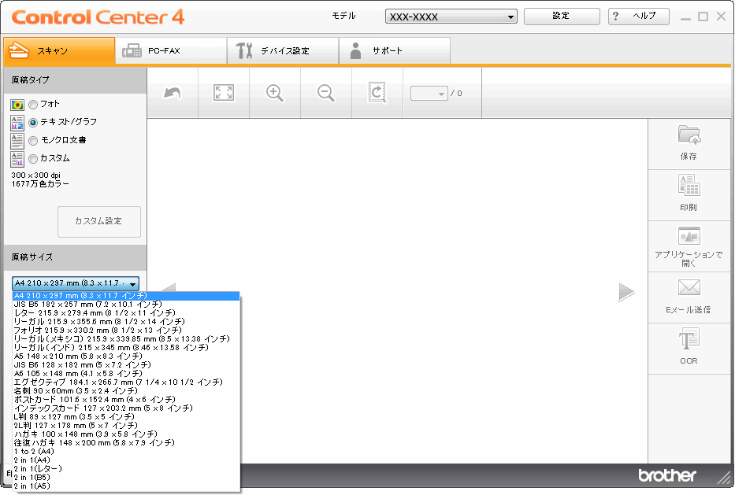Click the undo arrow toolbar icon
The width and height of the screenshot is (735, 495).
[x=172, y=93]
